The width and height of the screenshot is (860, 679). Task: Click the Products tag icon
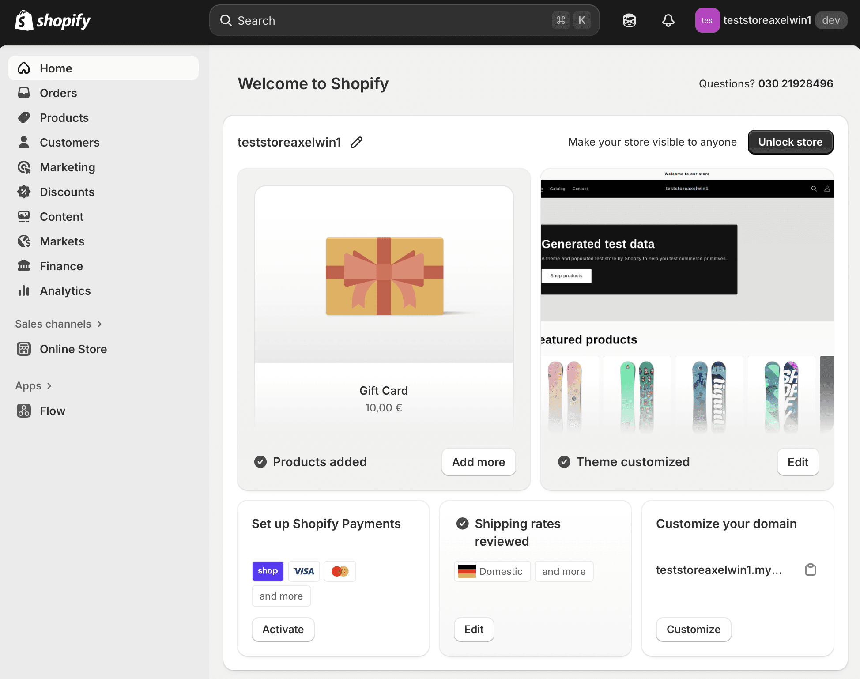tap(24, 117)
